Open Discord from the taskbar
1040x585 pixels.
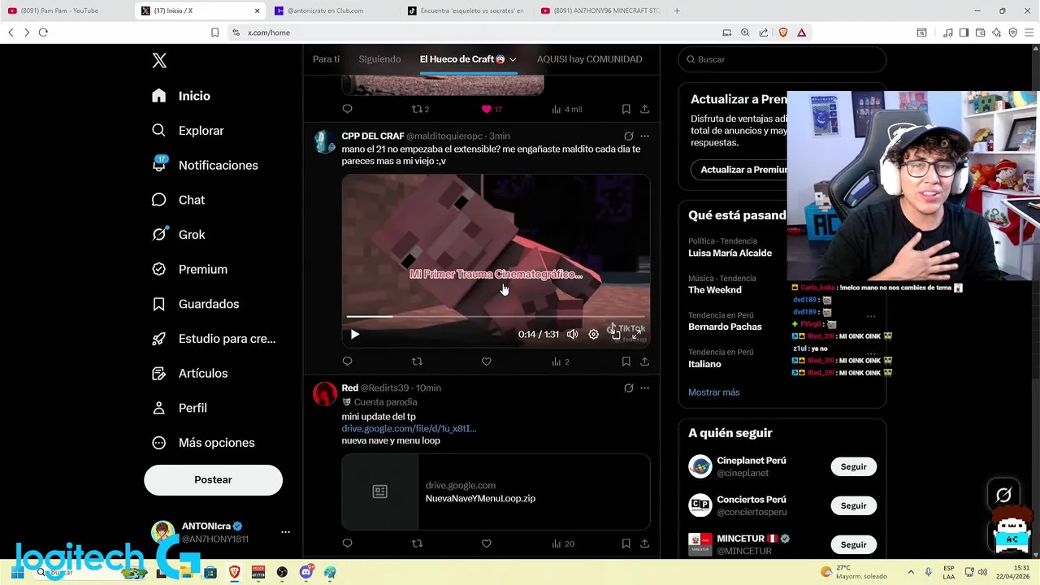tap(306, 572)
